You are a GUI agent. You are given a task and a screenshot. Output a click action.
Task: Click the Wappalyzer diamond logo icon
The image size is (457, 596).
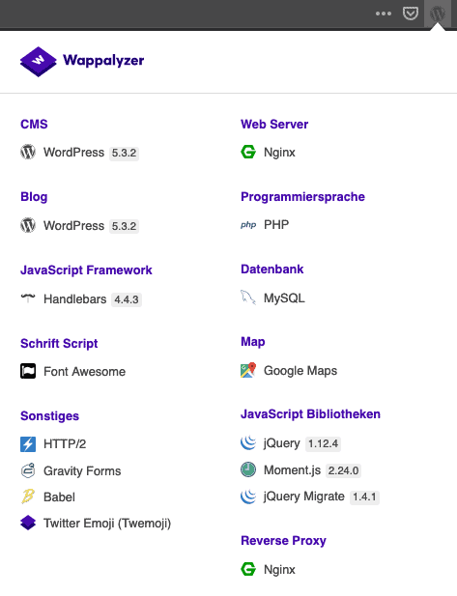[x=38, y=62]
